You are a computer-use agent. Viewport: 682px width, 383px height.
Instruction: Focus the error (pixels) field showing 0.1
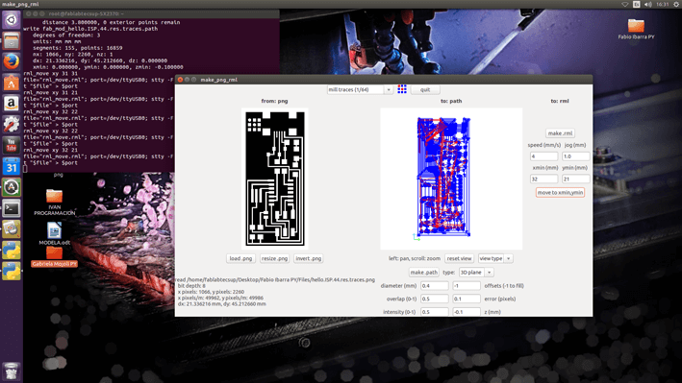(467, 299)
